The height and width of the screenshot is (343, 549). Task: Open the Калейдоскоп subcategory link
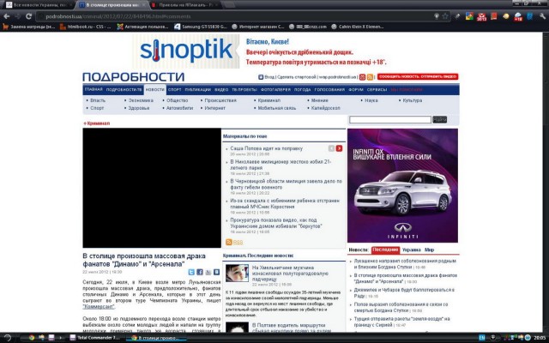(326, 108)
